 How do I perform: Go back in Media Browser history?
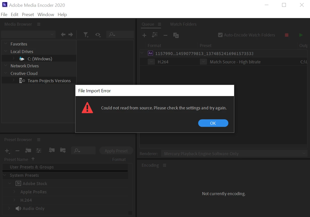point(63,35)
